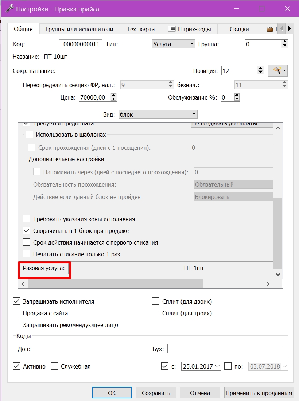Click the Отмена button

pyautogui.click(x=200, y=393)
